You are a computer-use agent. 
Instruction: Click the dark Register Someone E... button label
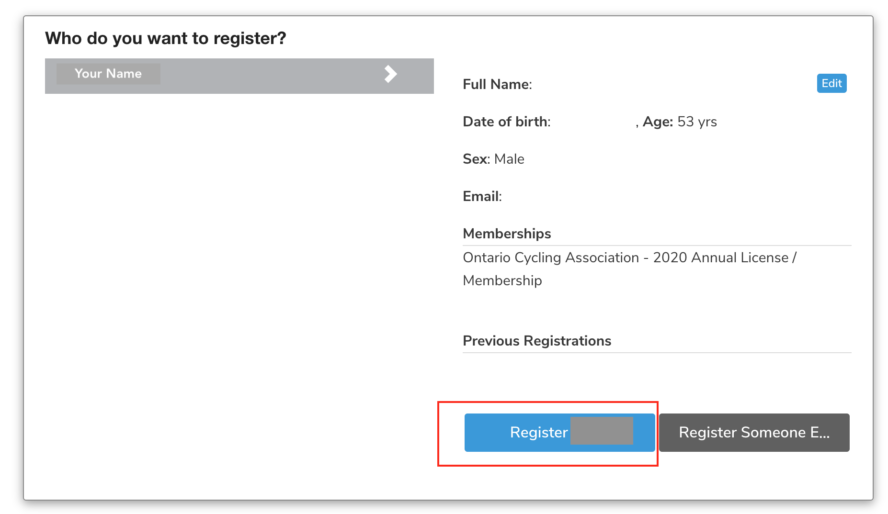pos(753,432)
